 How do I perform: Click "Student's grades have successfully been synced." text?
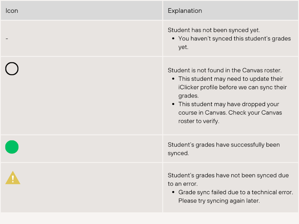tap(224, 145)
